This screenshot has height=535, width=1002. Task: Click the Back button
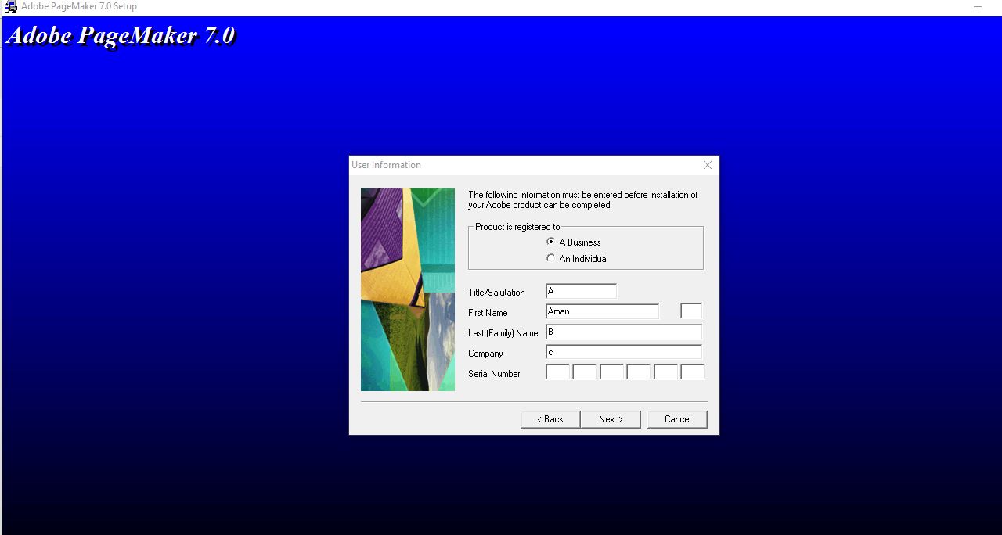coord(550,418)
